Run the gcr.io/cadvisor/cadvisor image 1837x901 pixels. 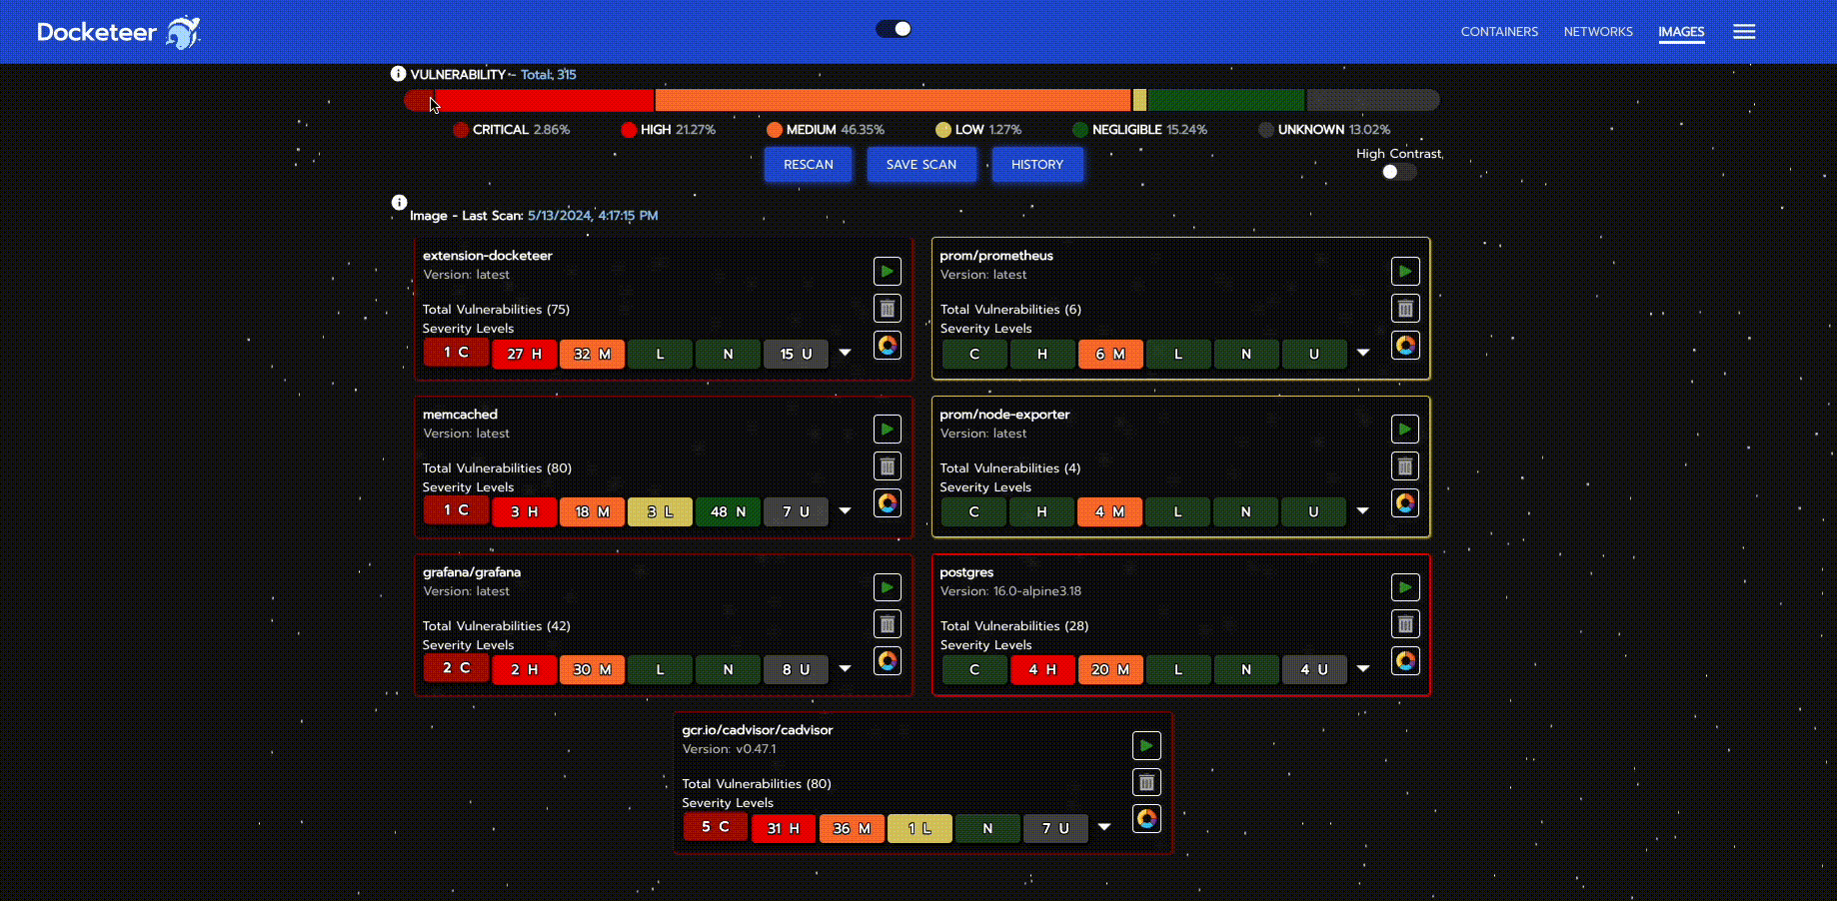1146,745
